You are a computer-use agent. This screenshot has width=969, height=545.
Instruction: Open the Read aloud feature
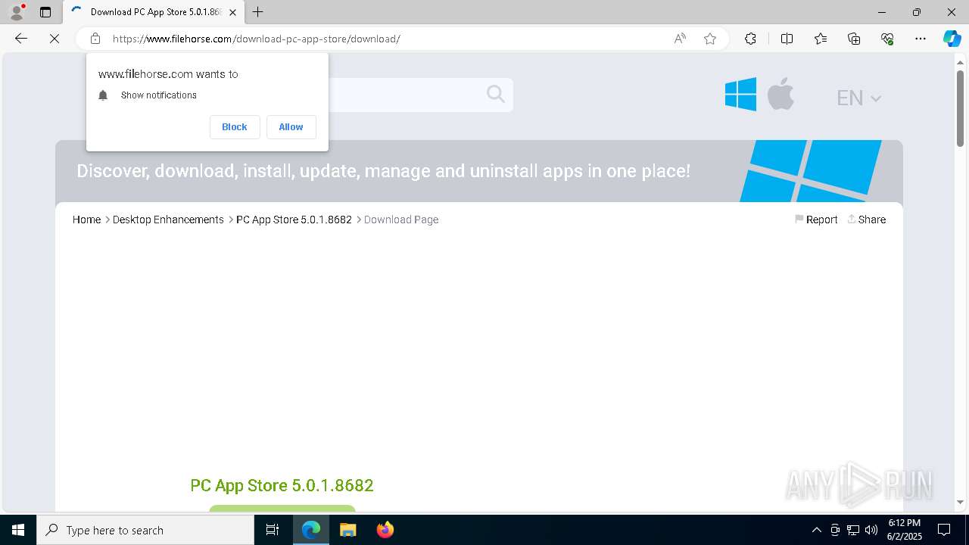680,39
